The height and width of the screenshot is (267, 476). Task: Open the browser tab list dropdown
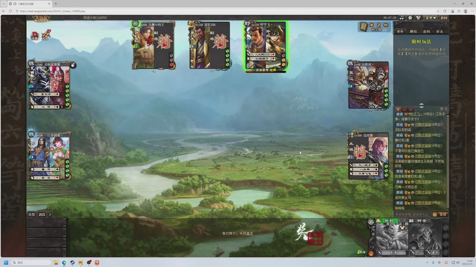(x=4, y=4)
